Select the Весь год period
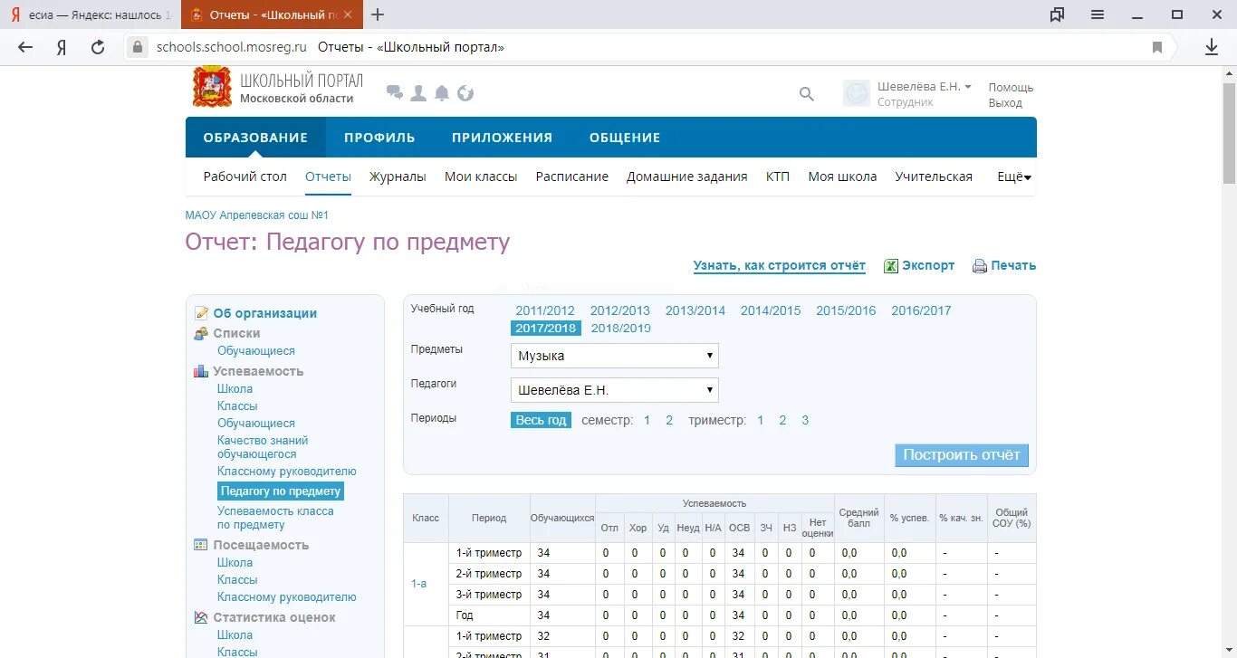 (541, 420)
